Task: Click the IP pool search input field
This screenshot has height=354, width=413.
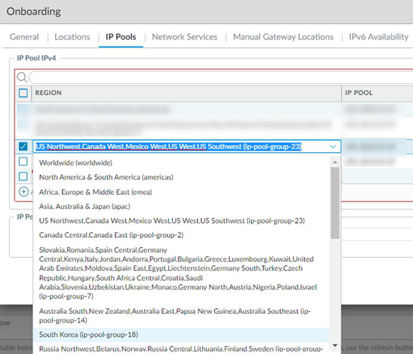Action: [x=219, y=78]
